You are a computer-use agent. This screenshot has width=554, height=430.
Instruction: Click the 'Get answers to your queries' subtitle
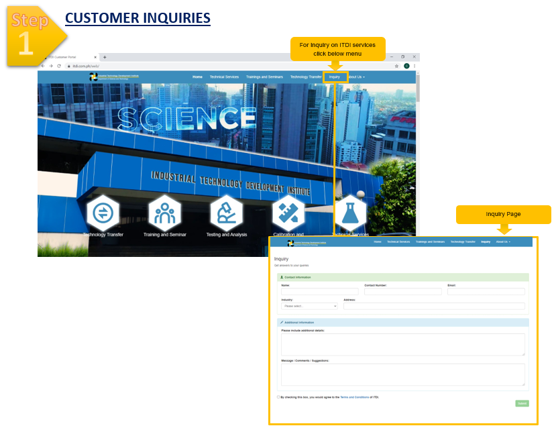(x=292, y=266)
